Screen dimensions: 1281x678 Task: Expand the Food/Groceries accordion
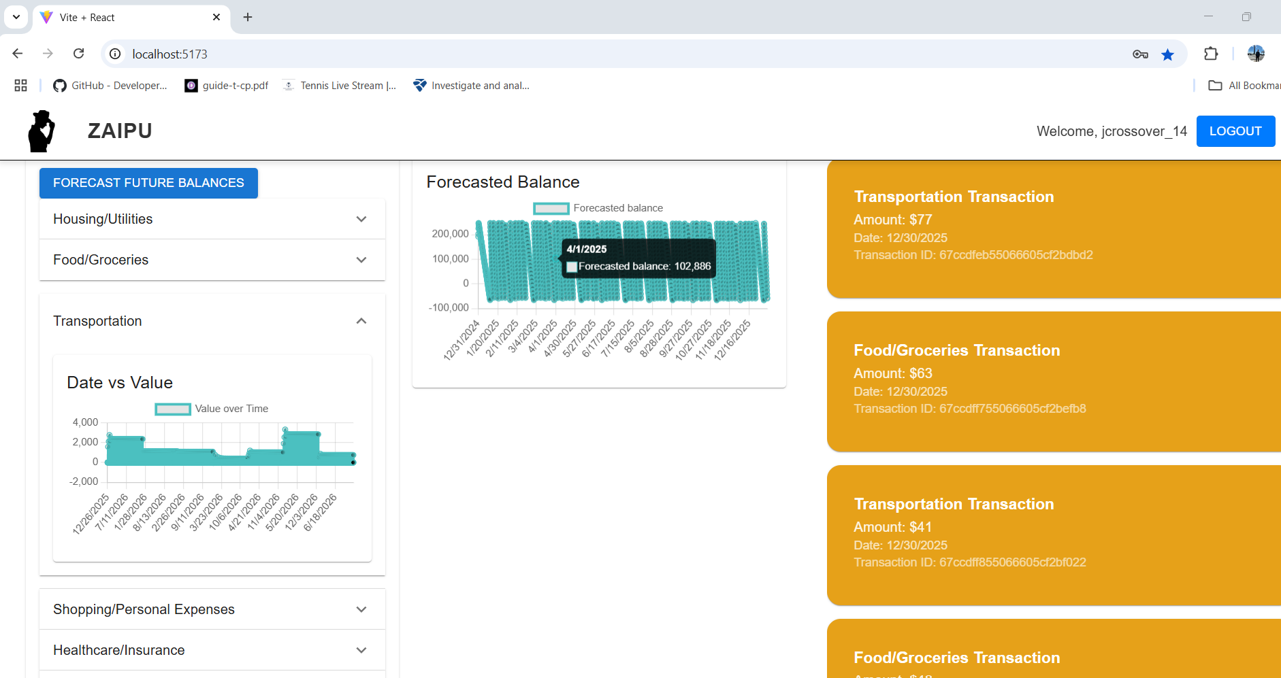[212, 260]
